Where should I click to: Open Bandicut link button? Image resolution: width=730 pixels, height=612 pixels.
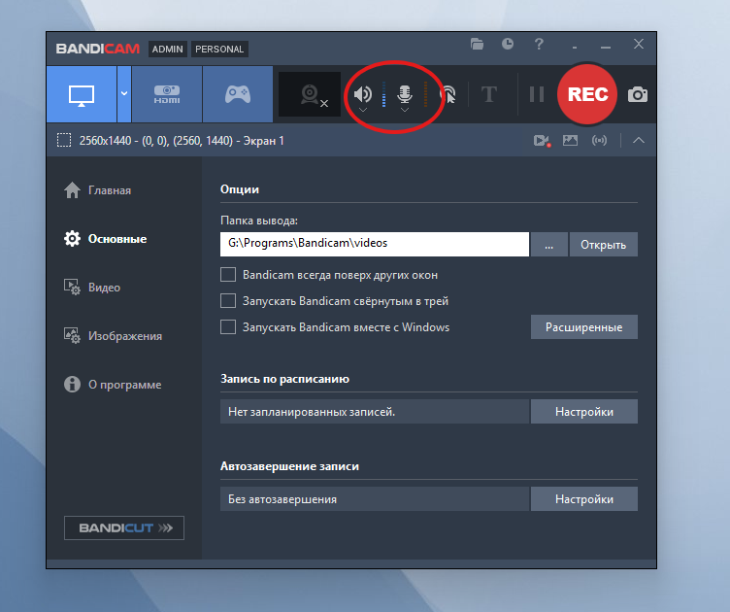(x=124, y=527)
